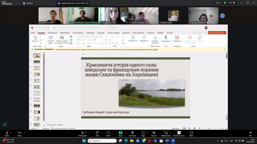Open the Zoom Participants panel
The height and width of the screenshot is (144, 257).
[x=83, y=133]
